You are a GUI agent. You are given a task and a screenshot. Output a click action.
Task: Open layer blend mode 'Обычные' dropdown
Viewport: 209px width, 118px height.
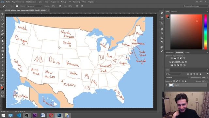[x=178, y=78]
